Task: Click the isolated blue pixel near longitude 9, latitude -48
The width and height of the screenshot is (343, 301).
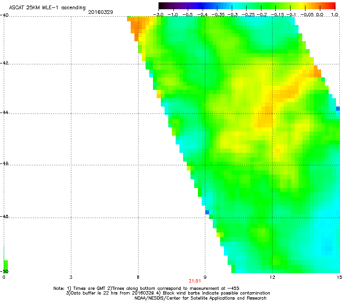Action: click(x=207, y=212)
